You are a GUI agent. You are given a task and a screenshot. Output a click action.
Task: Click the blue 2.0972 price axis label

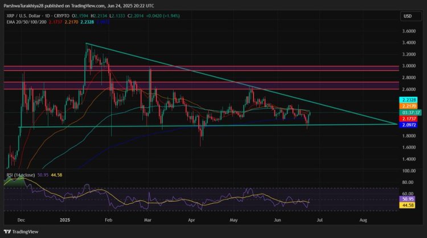[409, 125]
